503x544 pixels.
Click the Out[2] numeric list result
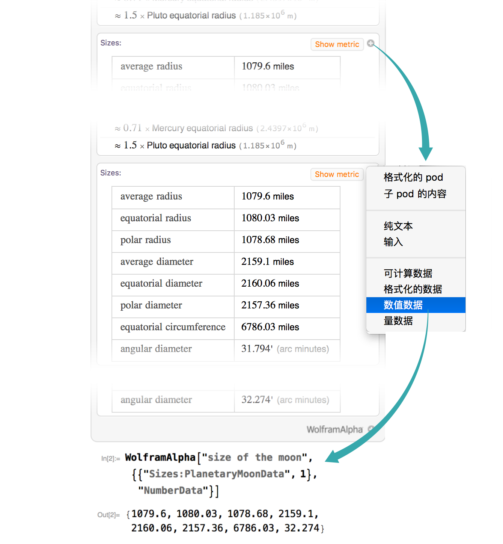[225, 521]
